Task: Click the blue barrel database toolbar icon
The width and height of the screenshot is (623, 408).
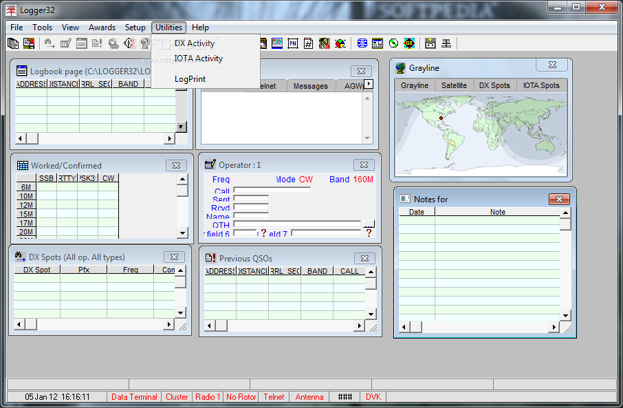Action: click(362, 43)
